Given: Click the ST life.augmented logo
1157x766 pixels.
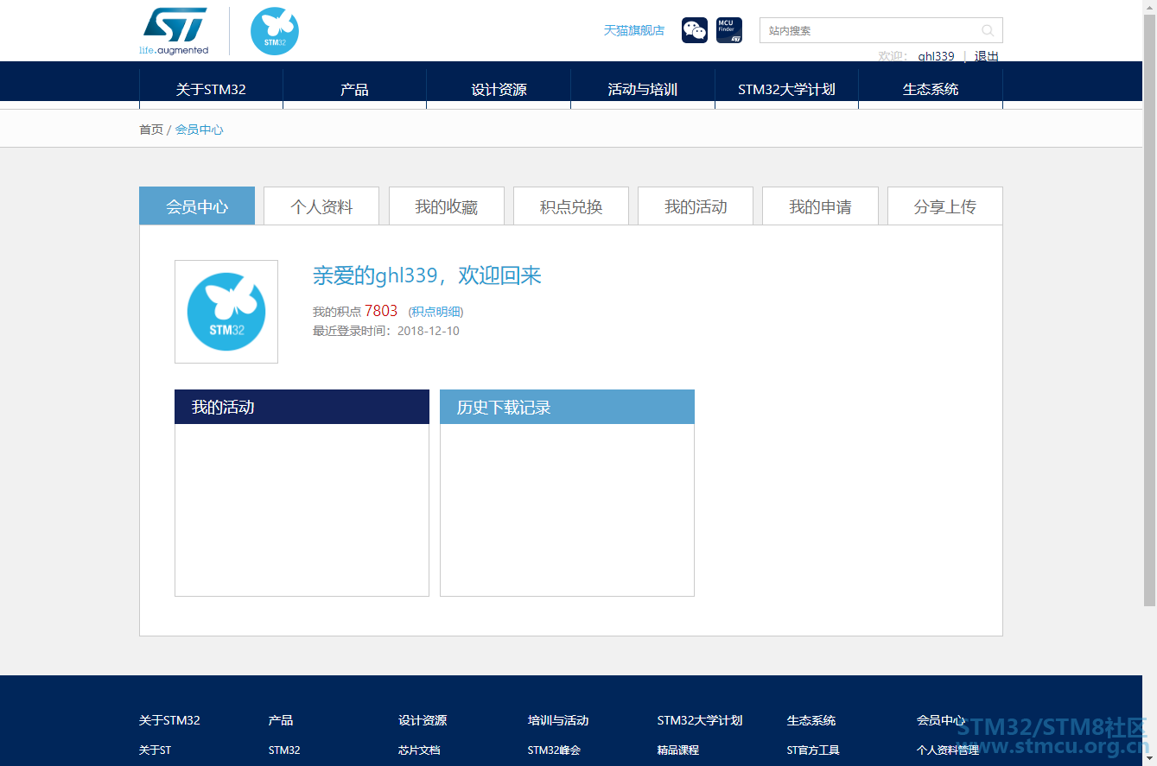Looking at the screenshot, I should (174, 32).
